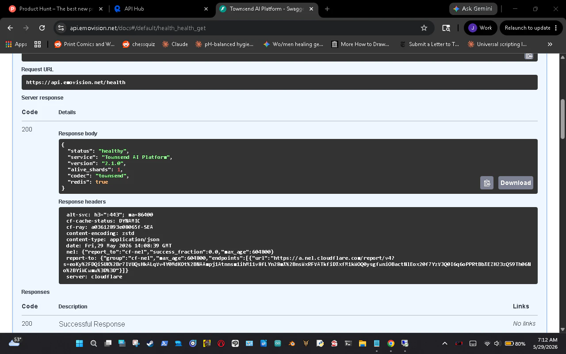The height and width of the screenshot is (354, 566).
Task: Open Steam from the taskbar
Action: (150, 343)
